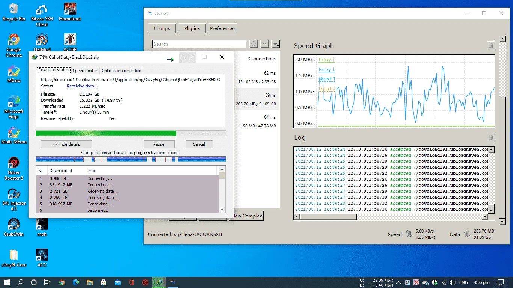Click the New Complex button in Qv2ray
This screenshot has height=288, width=513.
tap(247, 216)
